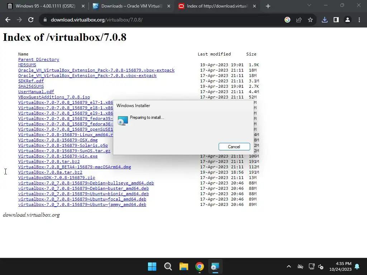
Task: Download the Debian bullseye deb package
Action: (x=86, y=183)
